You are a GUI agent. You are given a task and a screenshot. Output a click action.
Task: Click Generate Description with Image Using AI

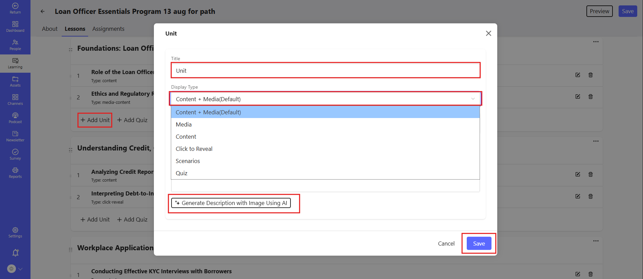pyautogui.click(x=231, y=203)
